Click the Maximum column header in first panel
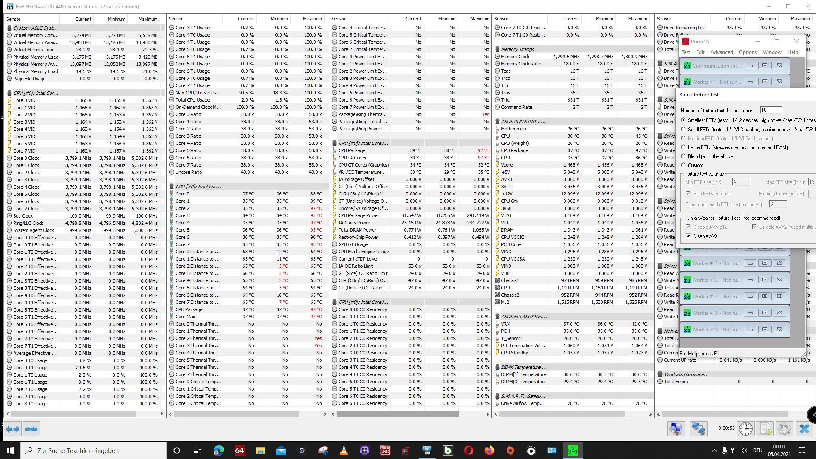This screenshot has width=816, height=459. [x=148, y=19]
